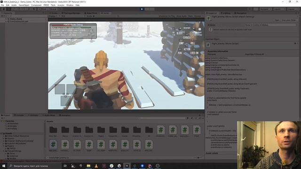Image resolution: width=301 pixels, height=169 pixels.
Task: Open the Window menu
Action: 70,5
